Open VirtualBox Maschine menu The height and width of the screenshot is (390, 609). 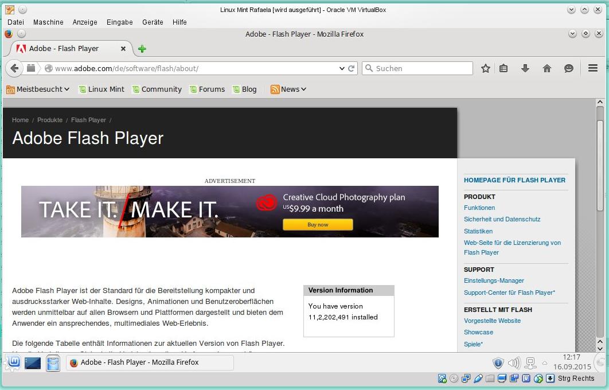[48, 22]
